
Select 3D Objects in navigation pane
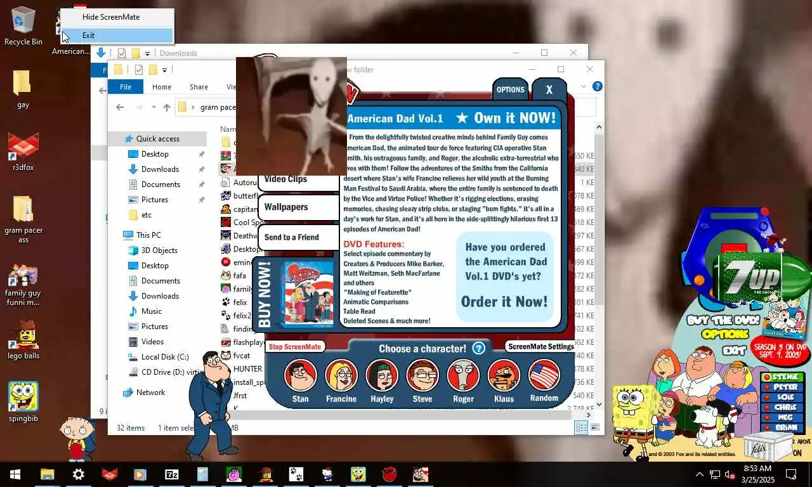click(x=159, y=250)
